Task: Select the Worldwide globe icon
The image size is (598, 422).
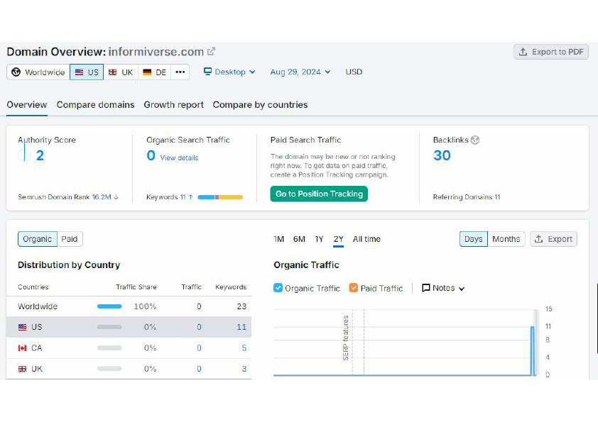Action: [x=16, y=72]
